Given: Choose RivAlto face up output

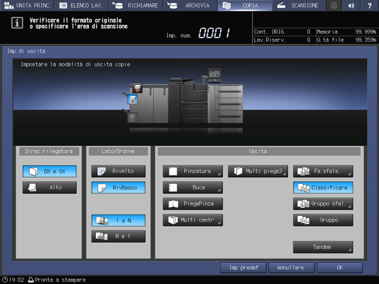Looking at the screenshot, I should tap(119, 171).
